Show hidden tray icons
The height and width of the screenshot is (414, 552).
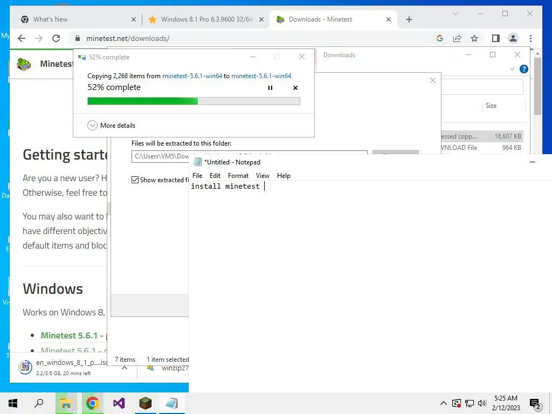tap(444, 403)
